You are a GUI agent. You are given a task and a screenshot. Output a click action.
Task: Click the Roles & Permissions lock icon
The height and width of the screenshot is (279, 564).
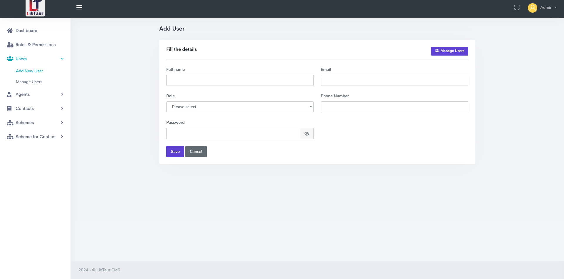tap(10, 45)
